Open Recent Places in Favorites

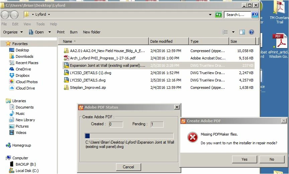[24, 63]
